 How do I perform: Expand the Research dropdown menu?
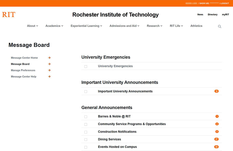pyautogui.click(x=155, y=26)
